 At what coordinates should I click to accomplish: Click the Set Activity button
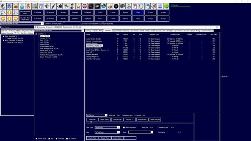coord(92,119)
